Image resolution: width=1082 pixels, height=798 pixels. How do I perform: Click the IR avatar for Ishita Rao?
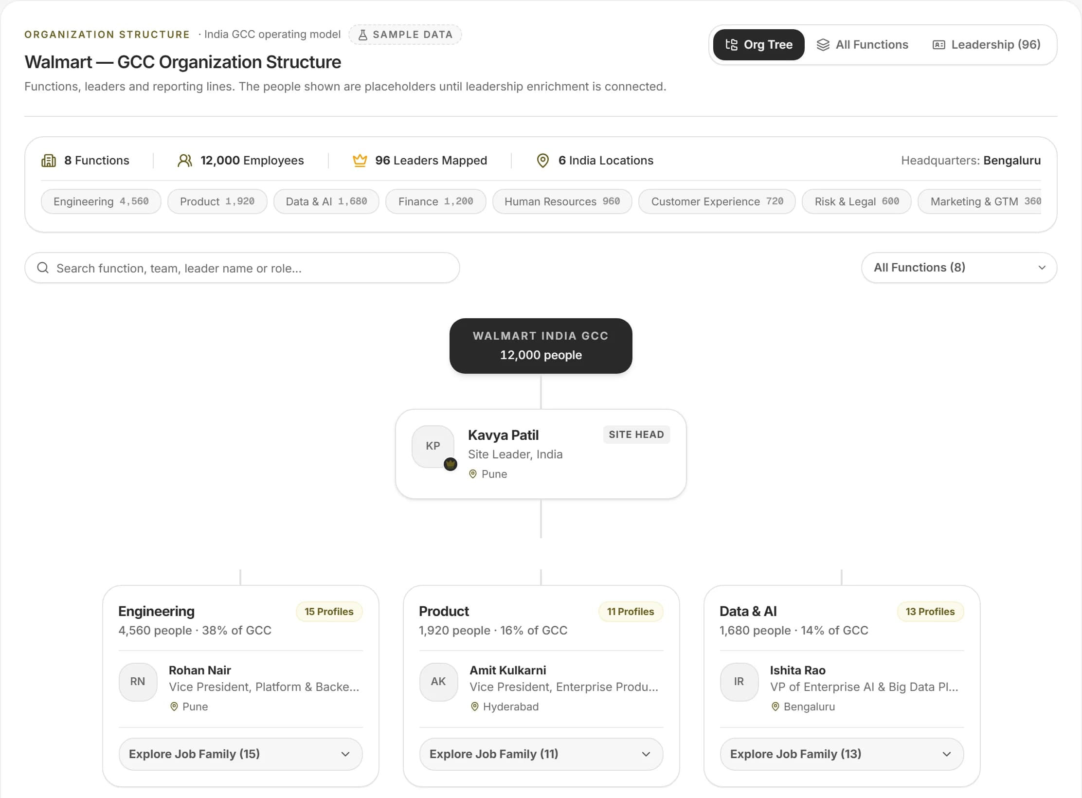pyautogui.click(x=739, y=682)
